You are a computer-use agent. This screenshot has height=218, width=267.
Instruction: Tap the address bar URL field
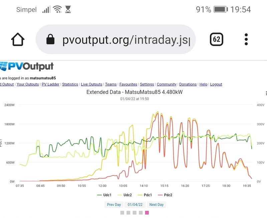pyautogui.click(x=126, y=40)
